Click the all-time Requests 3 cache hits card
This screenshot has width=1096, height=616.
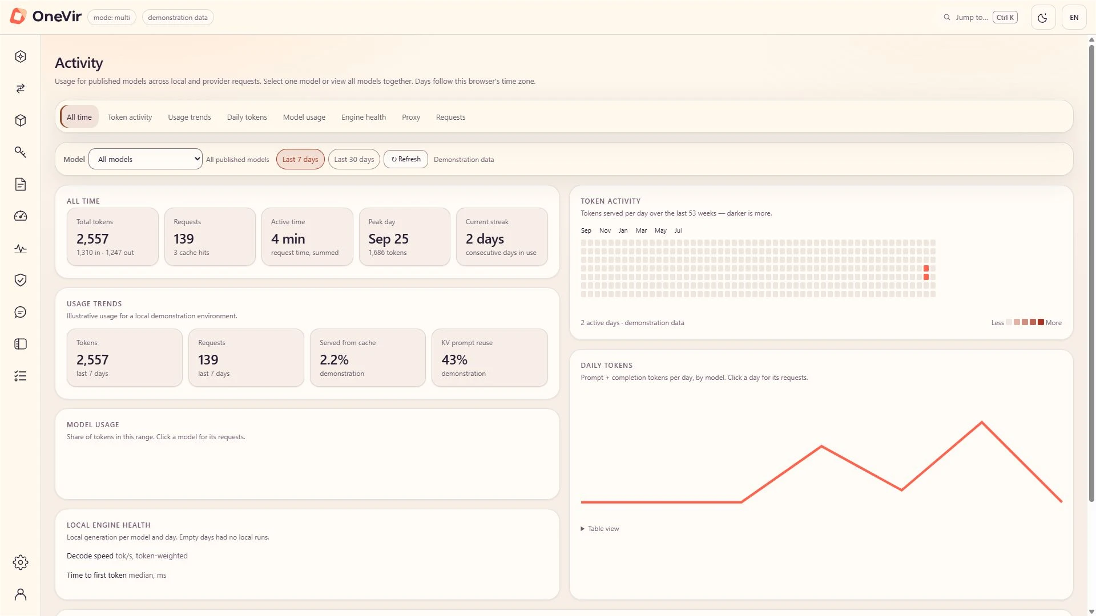(210, 237)
